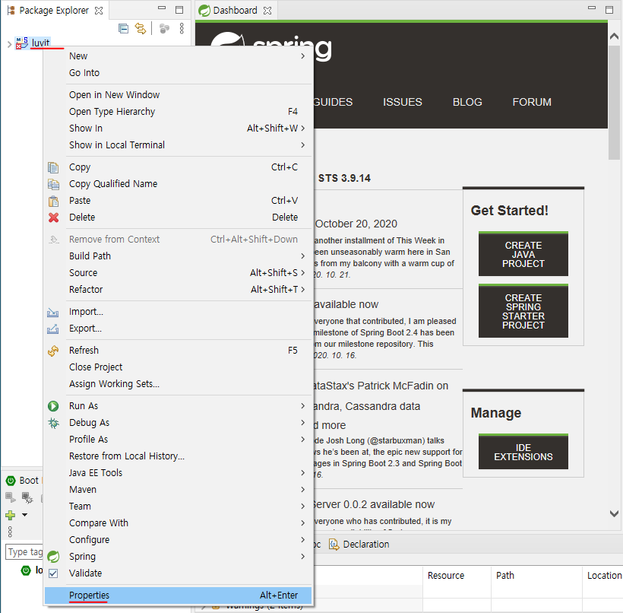The image size is (623, 613).
Task: Click CREATE JAVA PROJECT button
Action: click(523, 254)
